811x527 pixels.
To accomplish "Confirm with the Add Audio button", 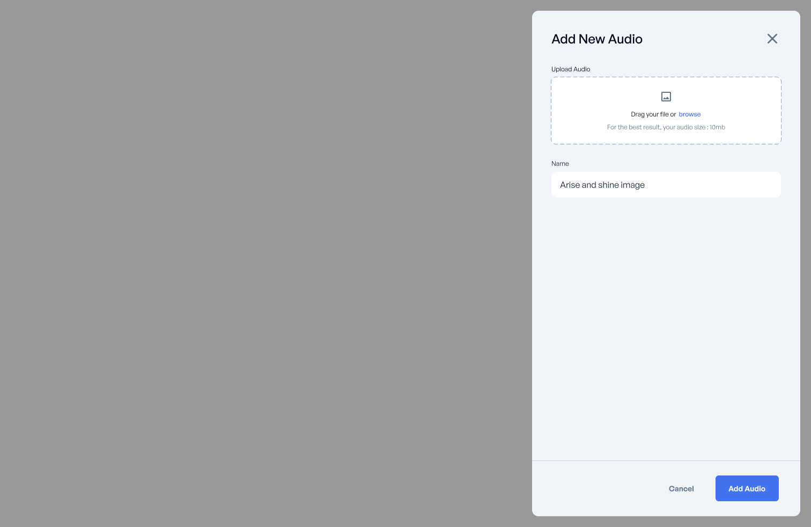I will click(x=747, y=488).
